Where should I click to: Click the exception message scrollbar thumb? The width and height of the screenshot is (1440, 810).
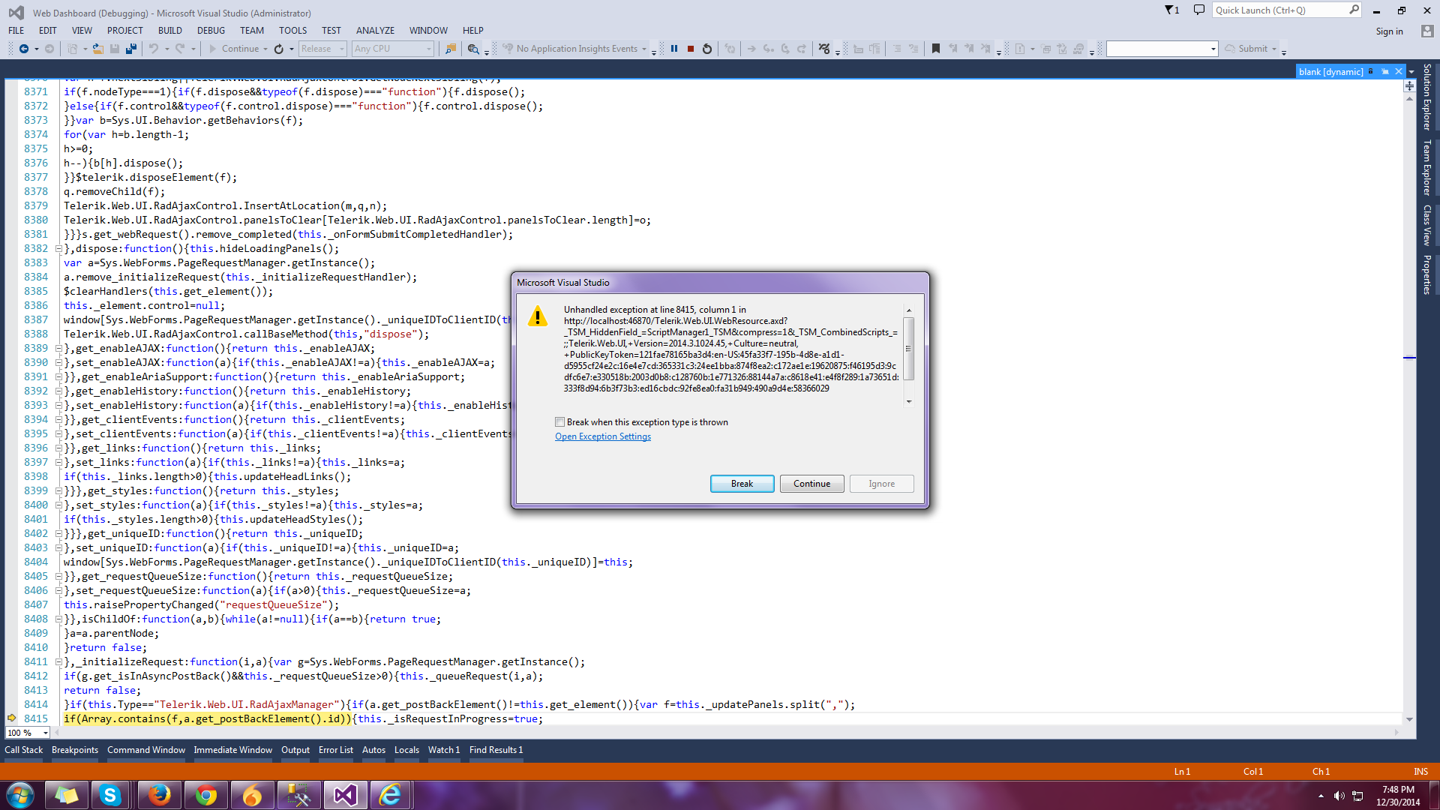[908, 349]
